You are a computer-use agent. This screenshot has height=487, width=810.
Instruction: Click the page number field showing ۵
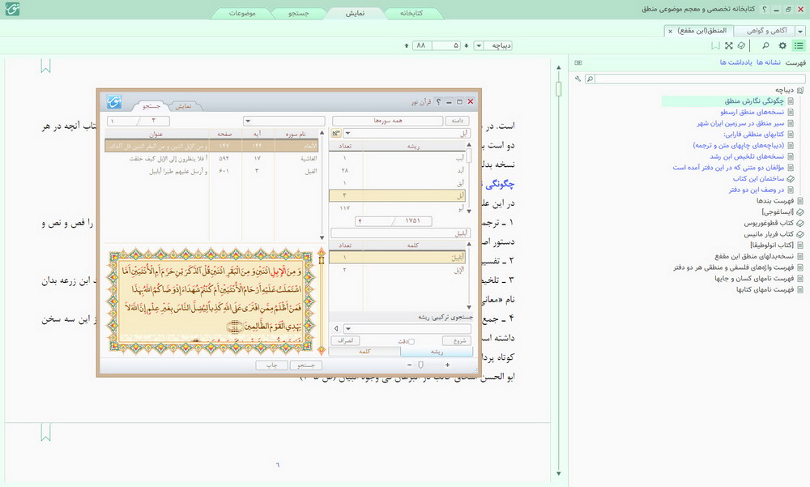pyautogui.click(x=447, y=45)
